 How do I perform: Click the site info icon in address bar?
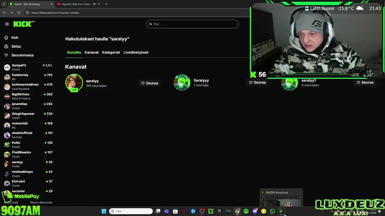coord(27,13)
